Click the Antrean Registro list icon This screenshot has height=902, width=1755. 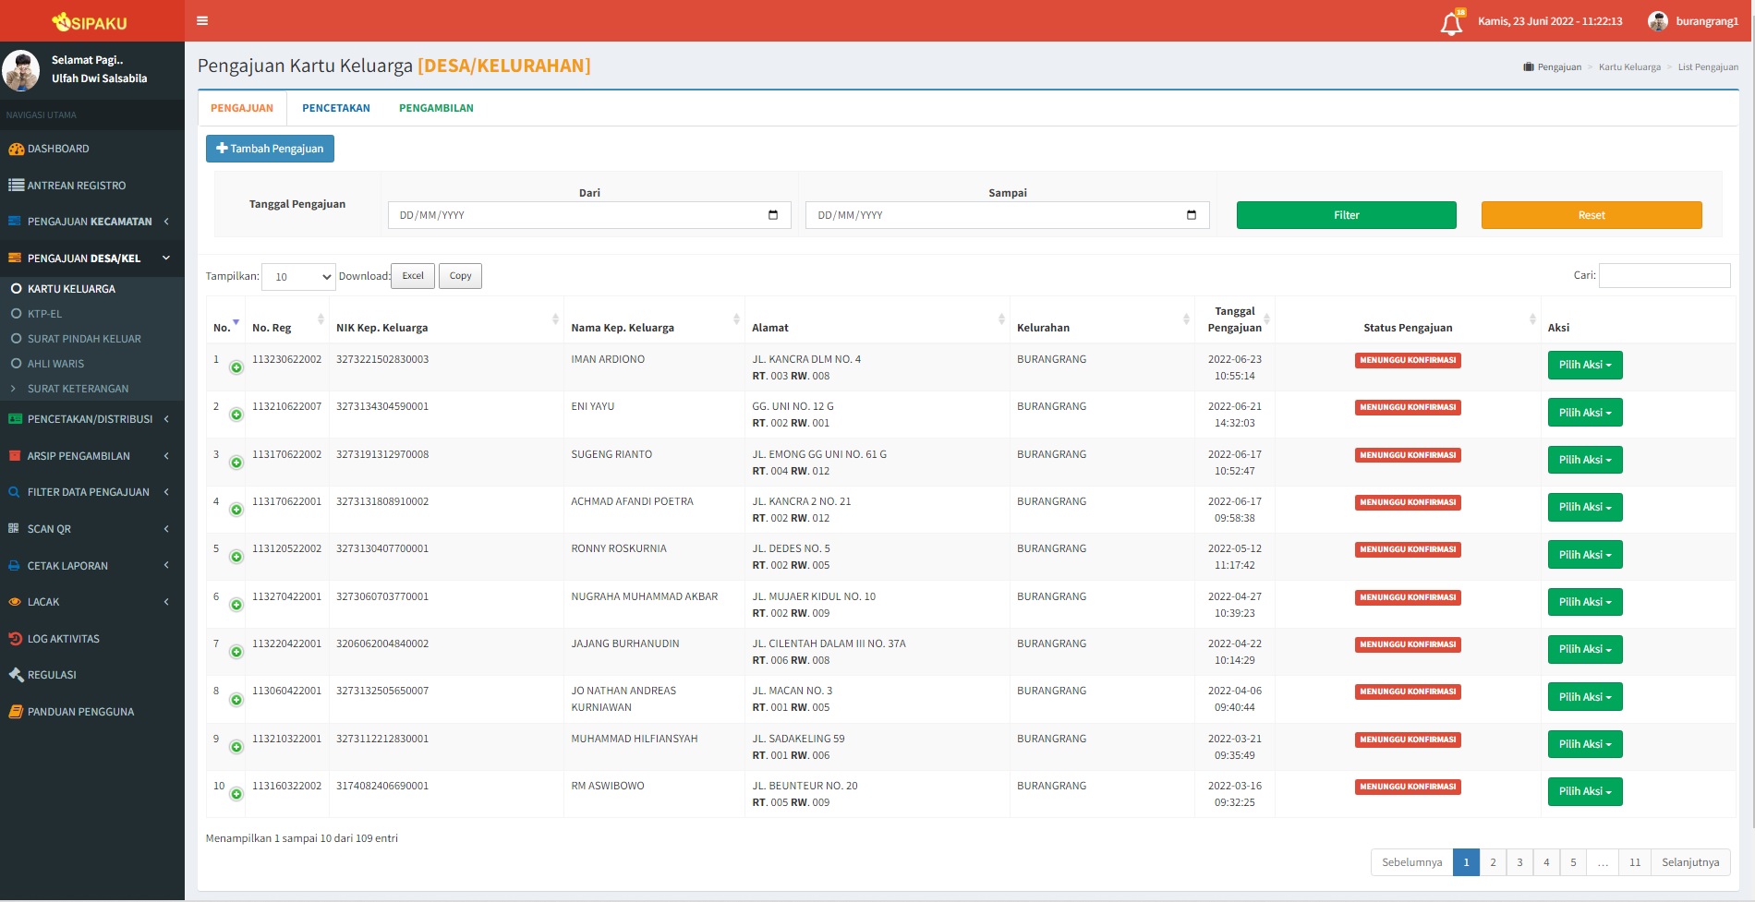[x=16, y=186]
